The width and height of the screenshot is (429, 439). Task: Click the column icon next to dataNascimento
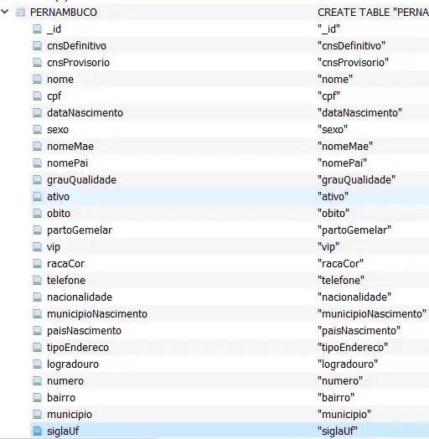click(x=37, y=113)
